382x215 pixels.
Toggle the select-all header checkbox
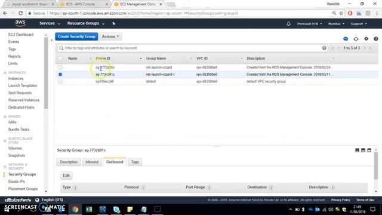[60, 59]
